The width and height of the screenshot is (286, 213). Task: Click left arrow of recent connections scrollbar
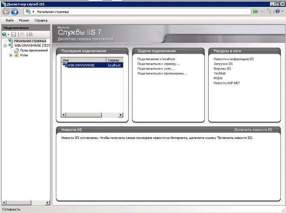(x=63, y=115)
